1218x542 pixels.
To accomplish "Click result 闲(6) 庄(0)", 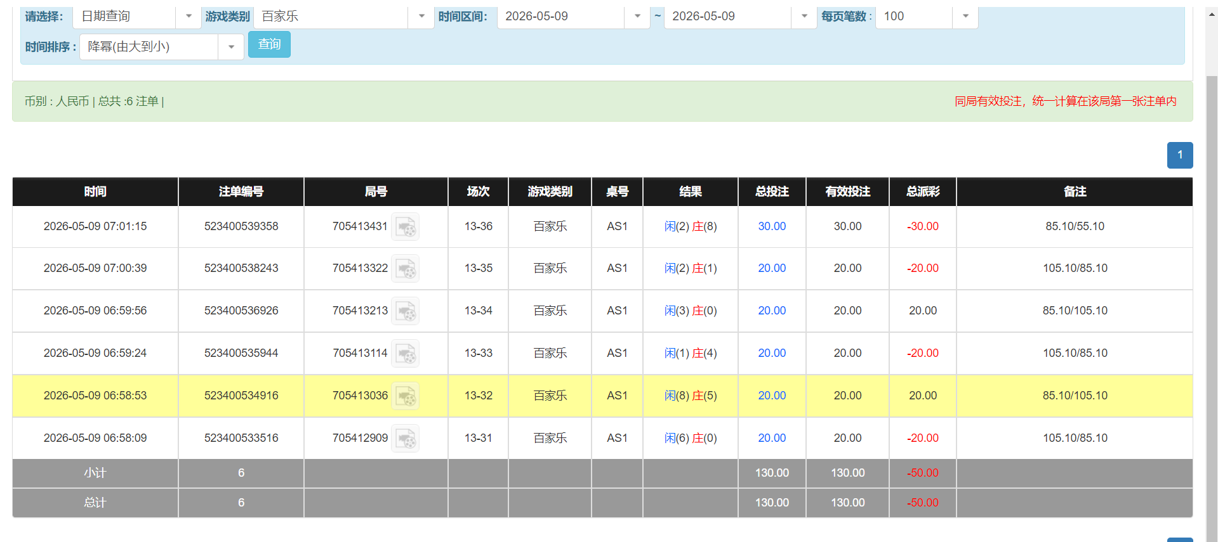I will (x=691, y=438).
